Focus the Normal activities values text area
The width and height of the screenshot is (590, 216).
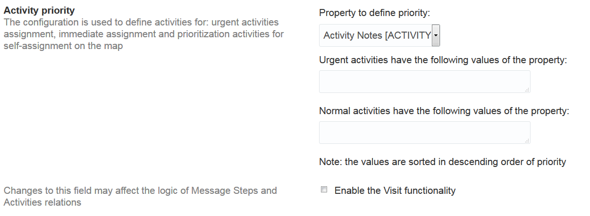[x=424, y=133]
